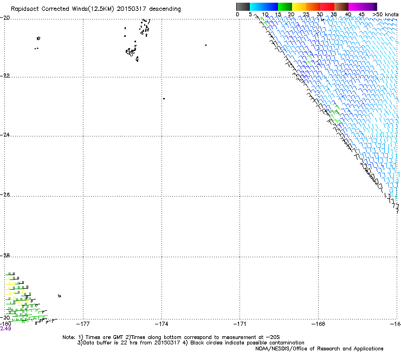Click the -180 longitude axis label
This screenshot has height=352, width=401.
point(5,324)
